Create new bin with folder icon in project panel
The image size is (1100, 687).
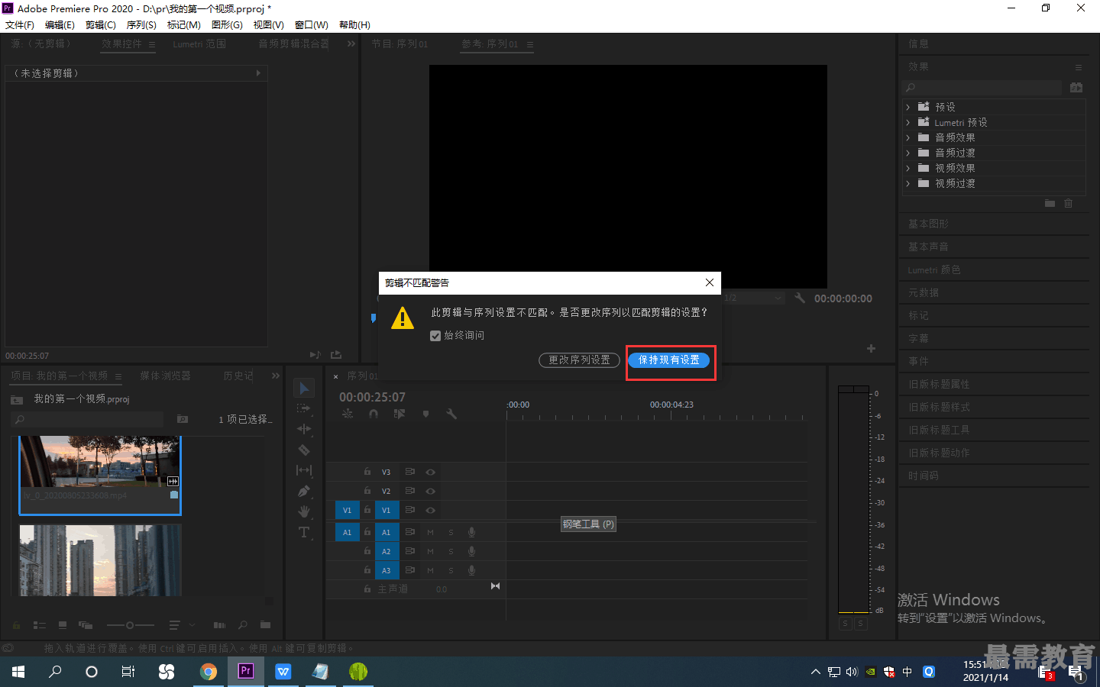point(265,625)
